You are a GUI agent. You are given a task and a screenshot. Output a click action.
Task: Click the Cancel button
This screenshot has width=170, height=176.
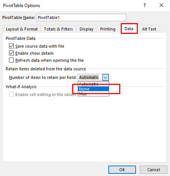154,170
